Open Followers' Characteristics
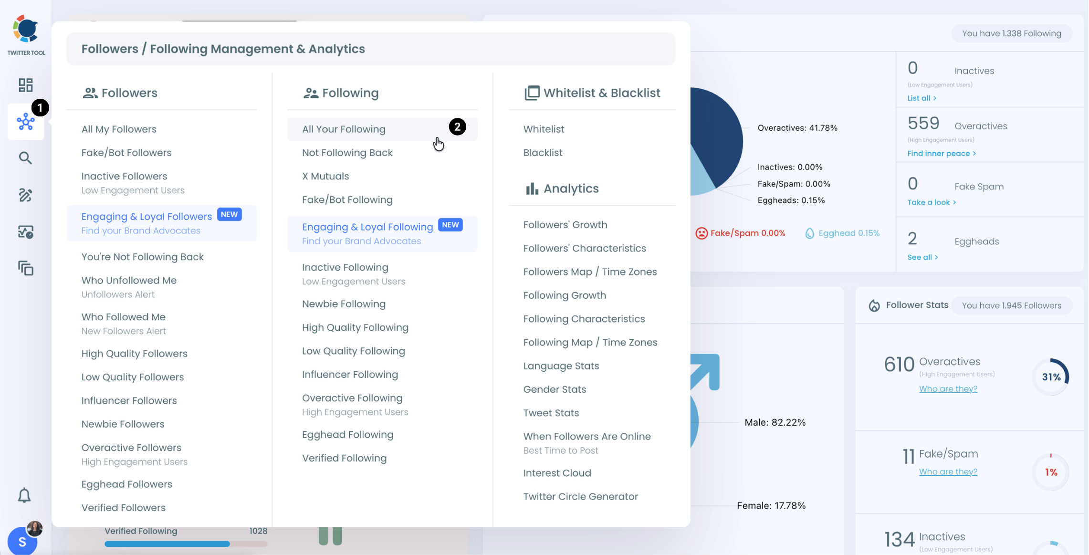 (x=585, y=248)
